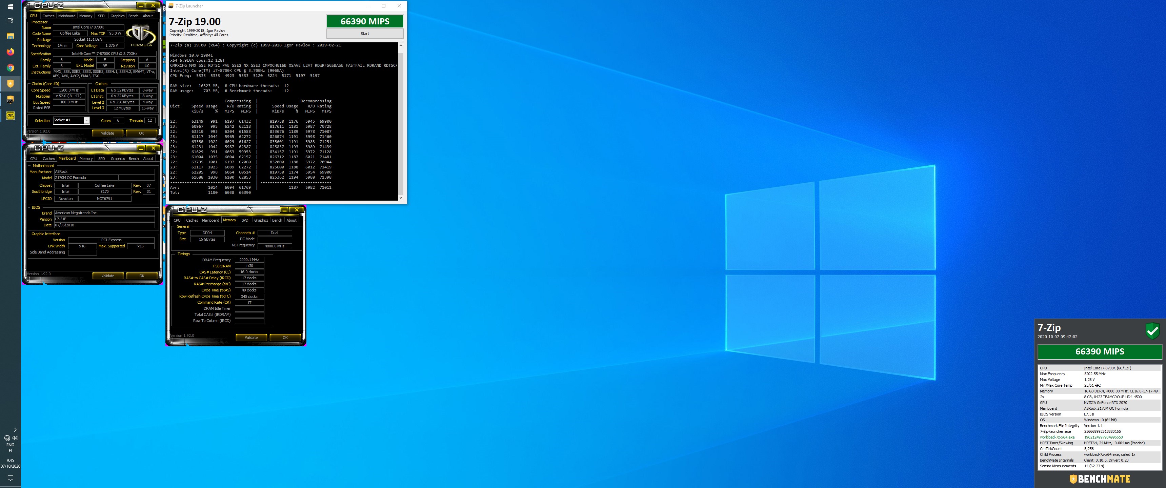Open the taskbar clock showing 9.45
The height and width of the screenshot is (488, 1166).
(x=11, y=463)
